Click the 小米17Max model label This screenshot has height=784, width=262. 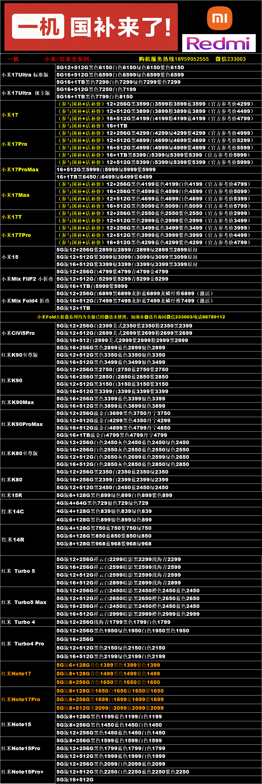coord(16,195)
